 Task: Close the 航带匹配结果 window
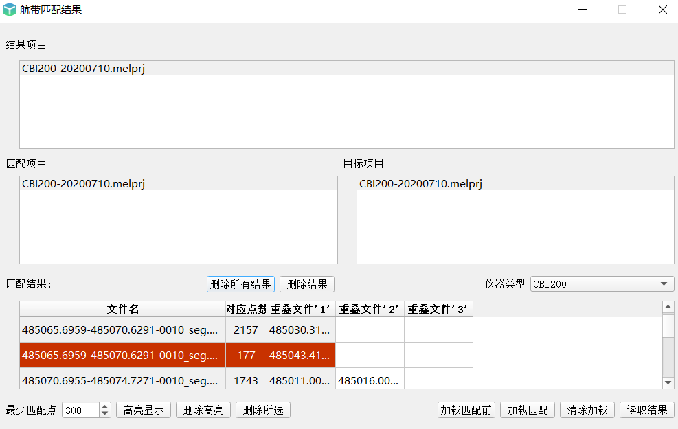point(662,10)
